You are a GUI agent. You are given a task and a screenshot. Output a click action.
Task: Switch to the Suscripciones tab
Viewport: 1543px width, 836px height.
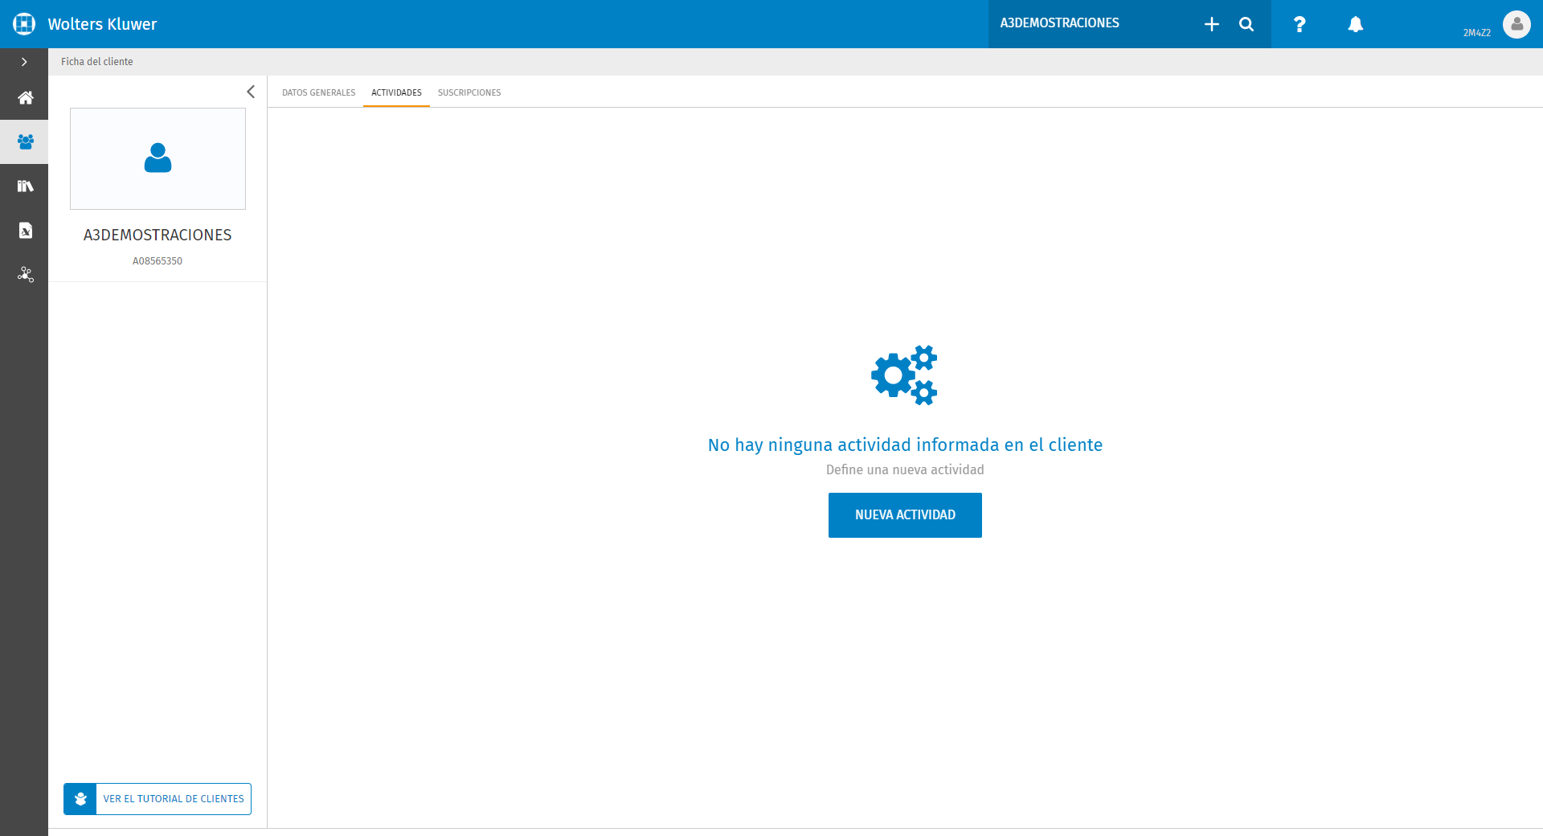coord(469,92)
